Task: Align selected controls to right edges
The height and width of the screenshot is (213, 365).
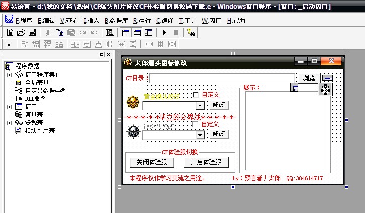Action: (x=36, y=44)
